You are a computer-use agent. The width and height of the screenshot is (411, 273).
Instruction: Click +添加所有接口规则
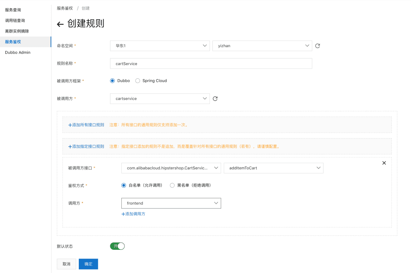click(86, 125)
